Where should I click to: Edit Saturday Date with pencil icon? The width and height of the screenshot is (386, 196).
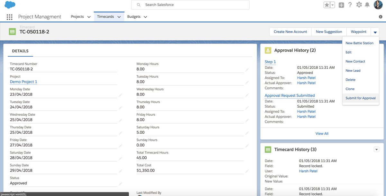(120, 158)
